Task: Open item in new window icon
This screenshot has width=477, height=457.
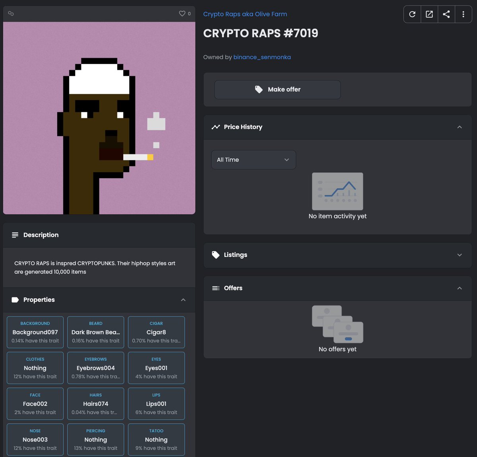Action: 429,14
